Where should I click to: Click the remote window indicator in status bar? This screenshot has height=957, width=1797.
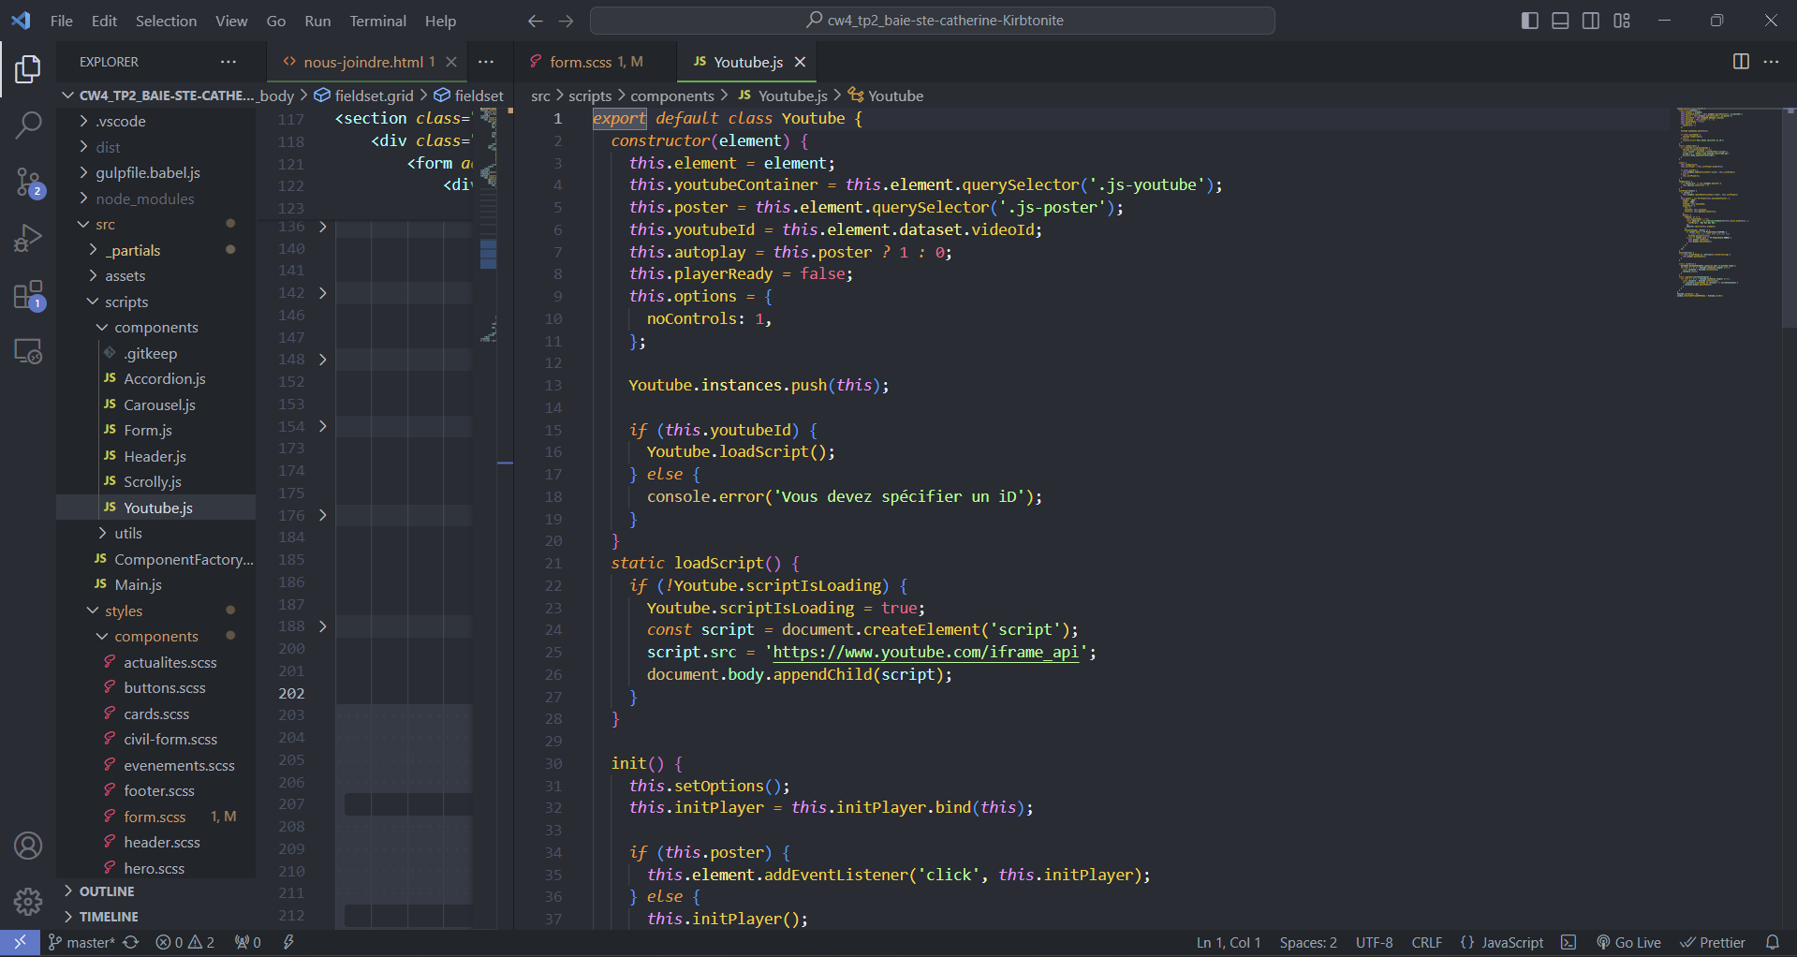(20, 942)
